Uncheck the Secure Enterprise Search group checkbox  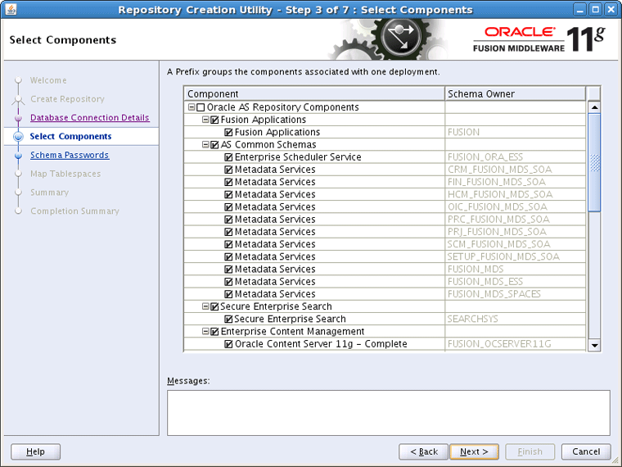click(x=214, y=306)
